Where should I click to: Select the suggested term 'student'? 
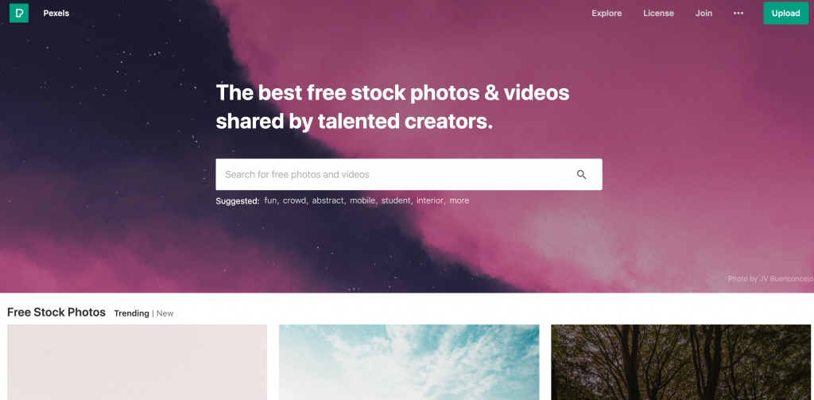click(396, 200)
